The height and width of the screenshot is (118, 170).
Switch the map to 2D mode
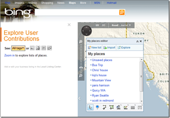tap(97, 25)
